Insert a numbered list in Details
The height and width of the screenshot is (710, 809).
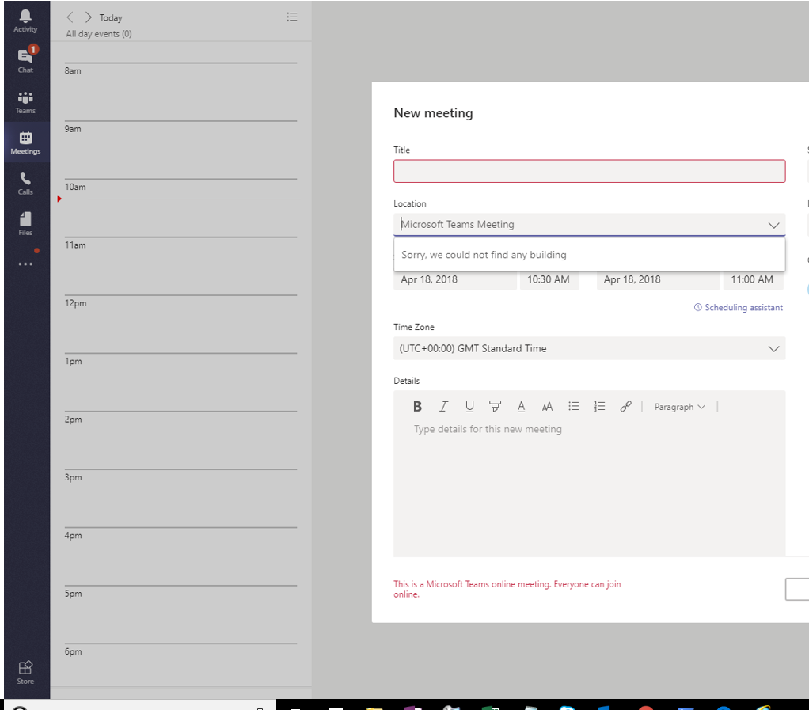coord(599,407)
